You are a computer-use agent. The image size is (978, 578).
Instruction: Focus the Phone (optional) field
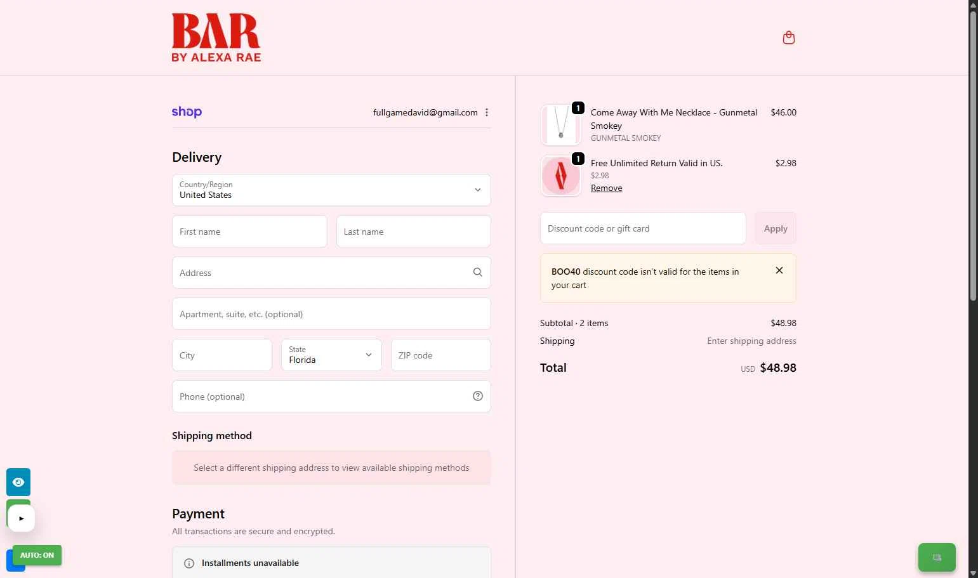(331, 396)
